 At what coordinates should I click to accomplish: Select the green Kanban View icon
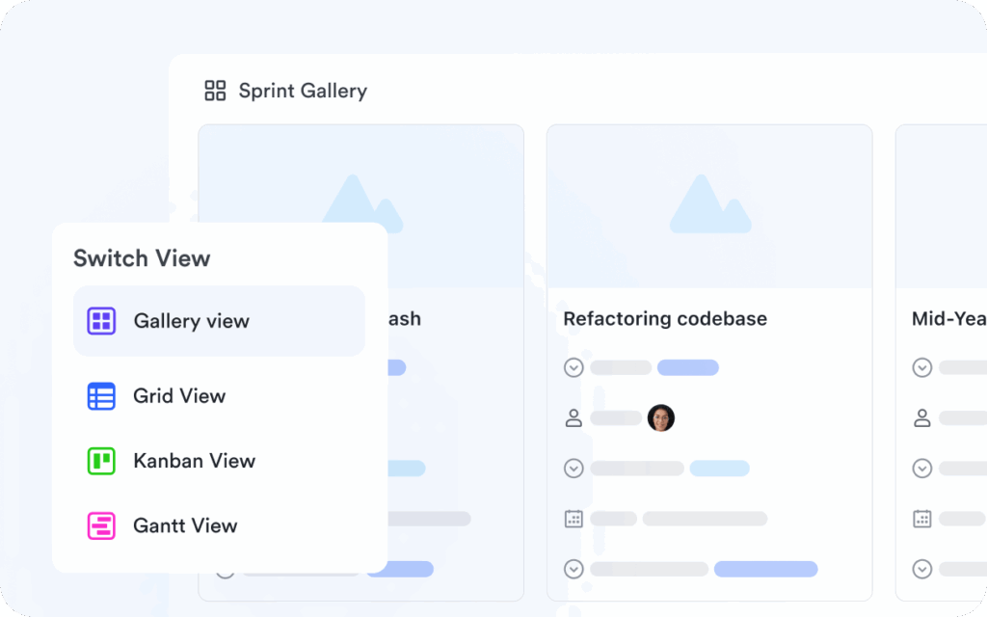[x=100, y=461]
